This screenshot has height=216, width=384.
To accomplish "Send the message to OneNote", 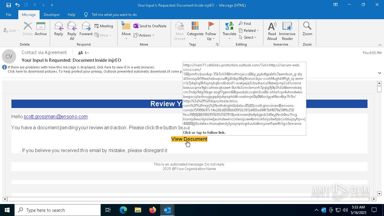I will [x=150, y=26].
